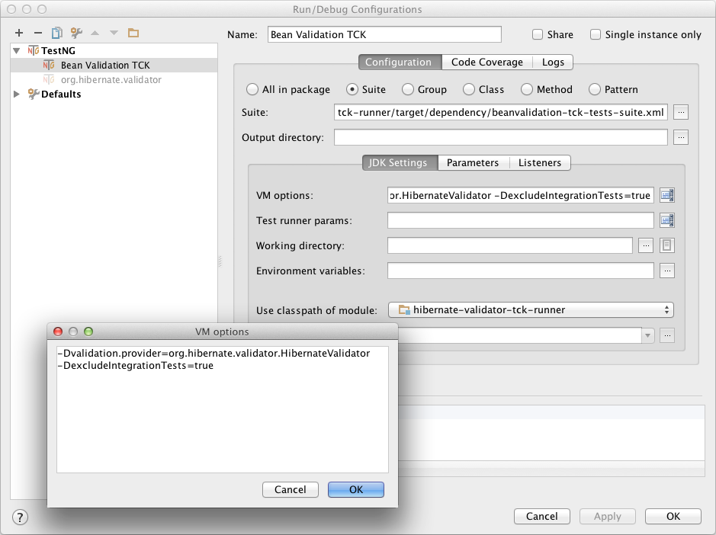
Task: Click the Apply button
Action: (607, 516)
